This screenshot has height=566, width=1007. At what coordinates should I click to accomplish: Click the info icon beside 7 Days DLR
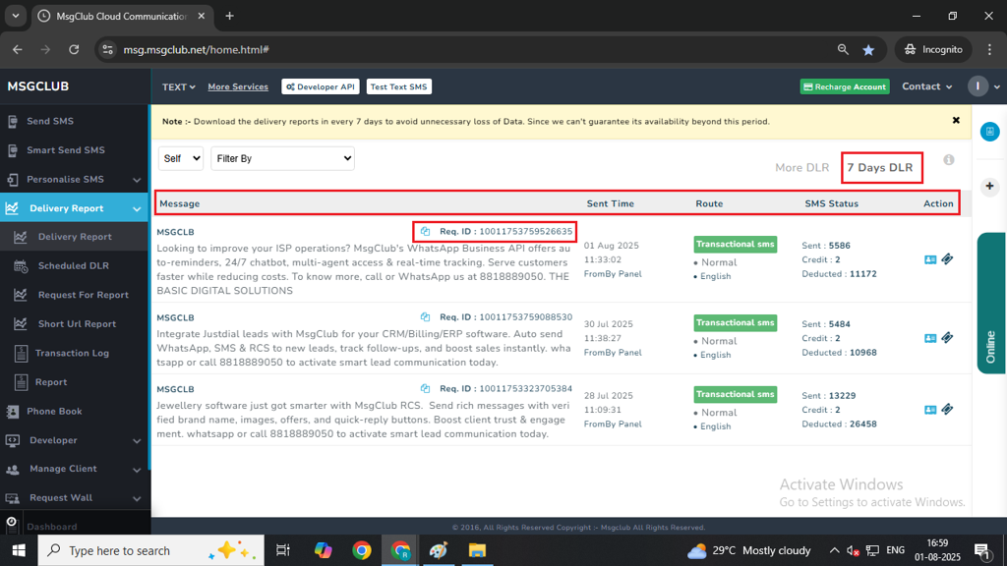click(949, 160)
